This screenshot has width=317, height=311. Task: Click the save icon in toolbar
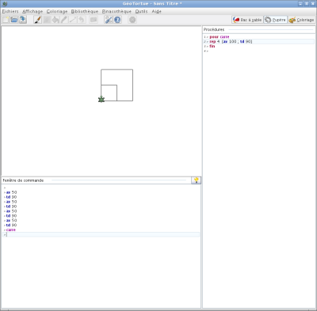[x=23, y=20]
